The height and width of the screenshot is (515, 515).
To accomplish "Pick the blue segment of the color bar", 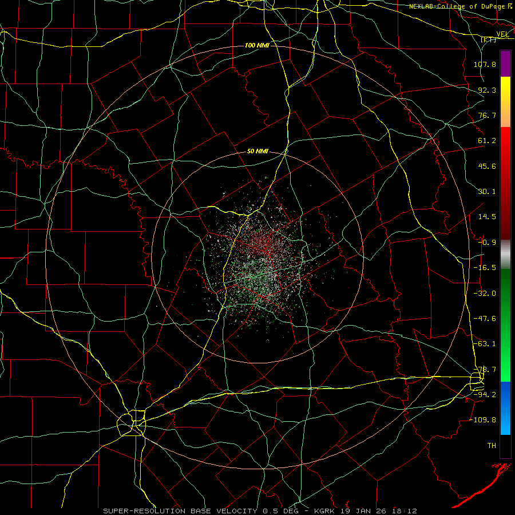I will 505,408.
